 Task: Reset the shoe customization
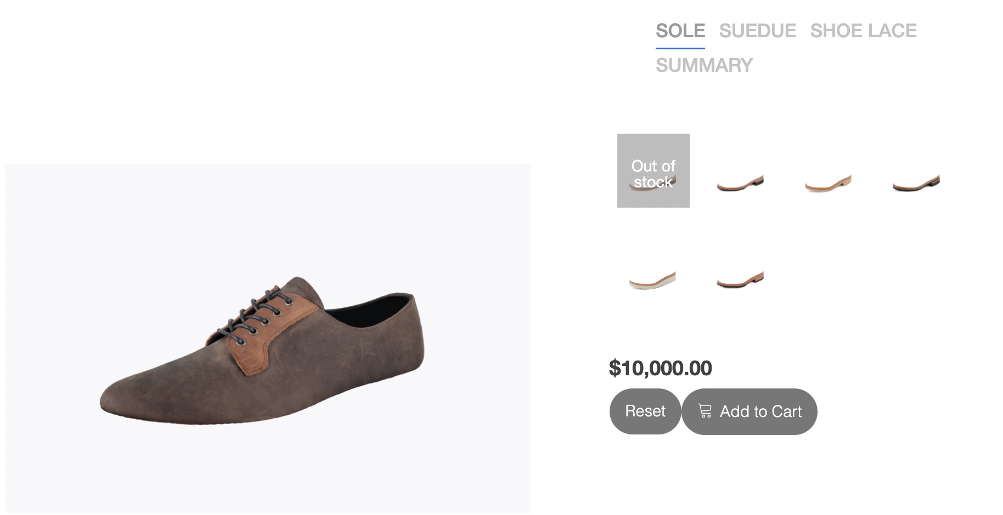click(x=645, y=411)
